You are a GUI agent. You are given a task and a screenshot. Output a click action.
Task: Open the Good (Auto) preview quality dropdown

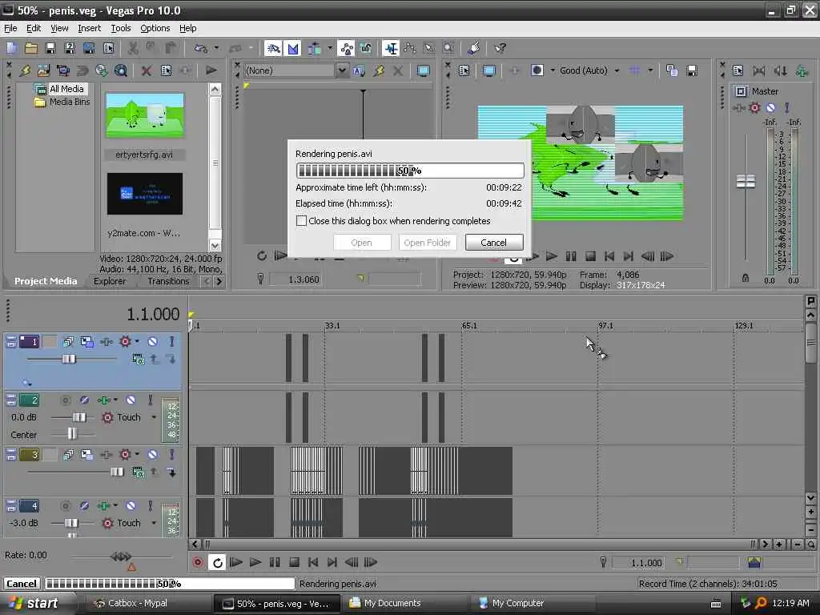(617, 70)
